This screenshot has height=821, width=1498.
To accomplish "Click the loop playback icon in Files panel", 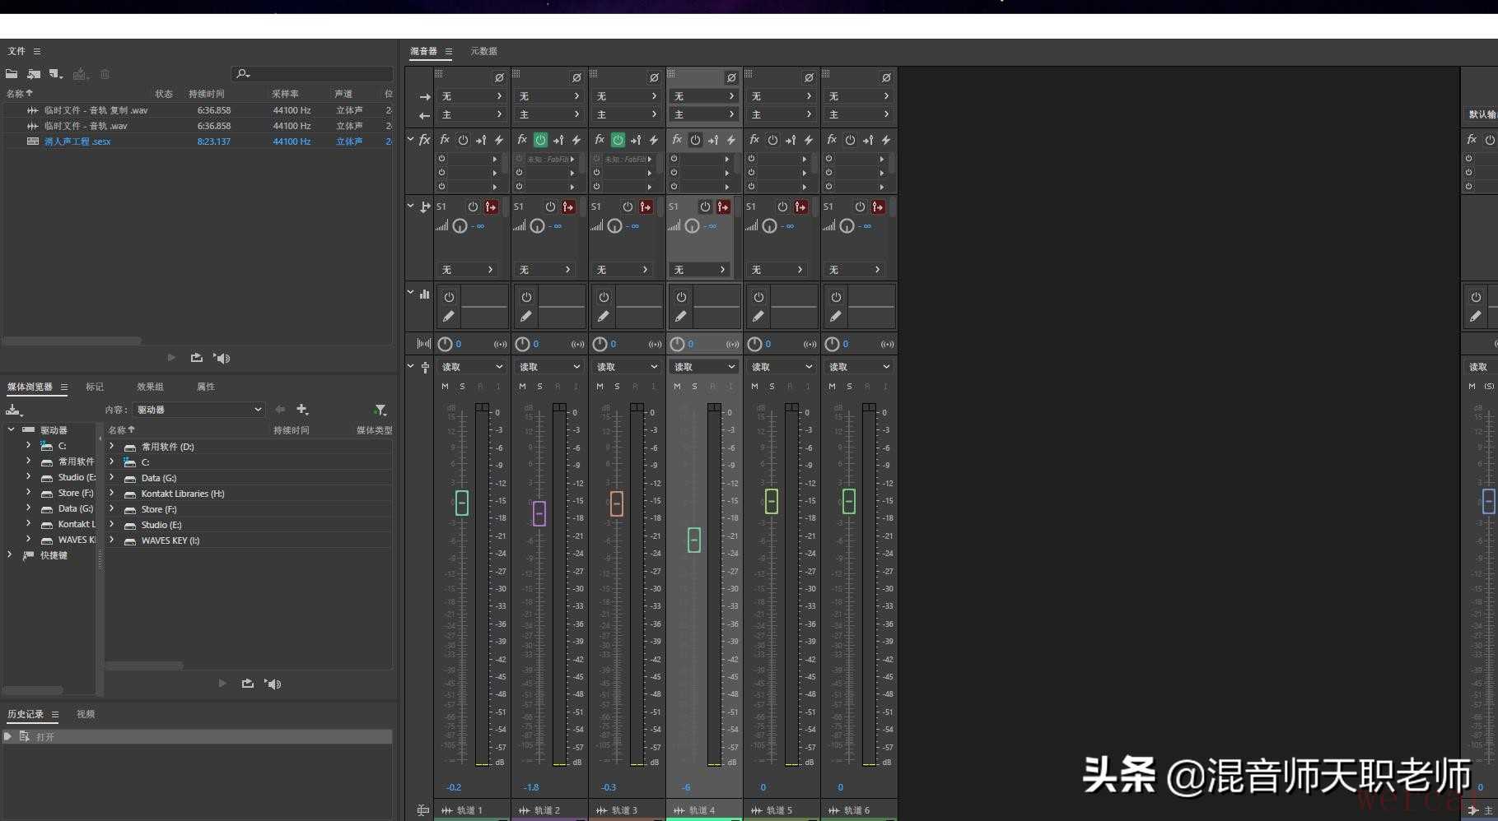I will [196, 358].
